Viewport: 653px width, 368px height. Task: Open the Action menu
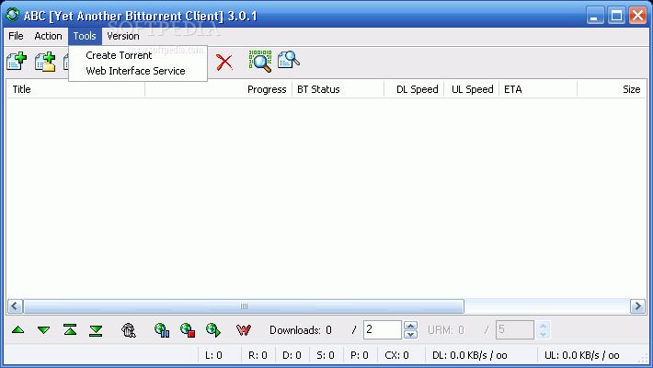point(49,36)
